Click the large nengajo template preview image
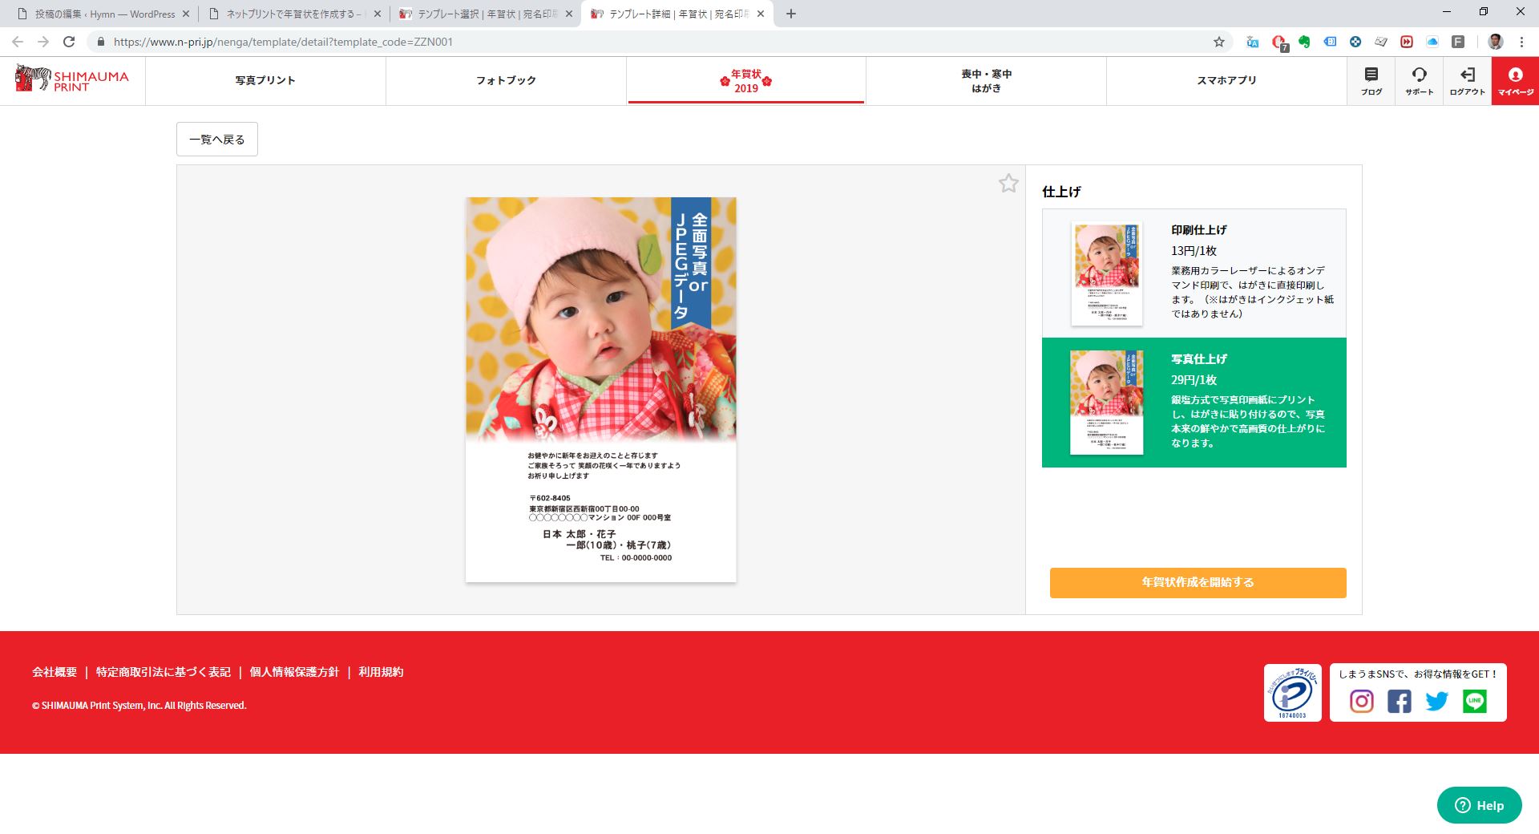1539x834 pixels. pos(600,390)
